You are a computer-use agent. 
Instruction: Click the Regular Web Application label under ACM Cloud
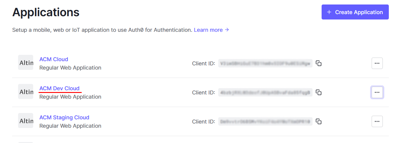coord(70,68)
